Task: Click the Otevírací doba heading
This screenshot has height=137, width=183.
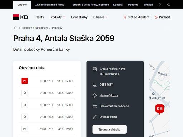Action: pyautogui.click(x=32, y=68)
